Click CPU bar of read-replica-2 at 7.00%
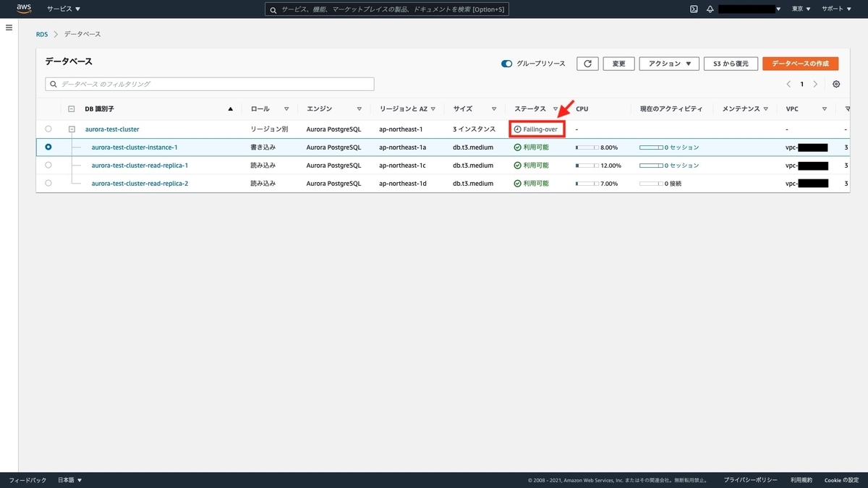 587,184
